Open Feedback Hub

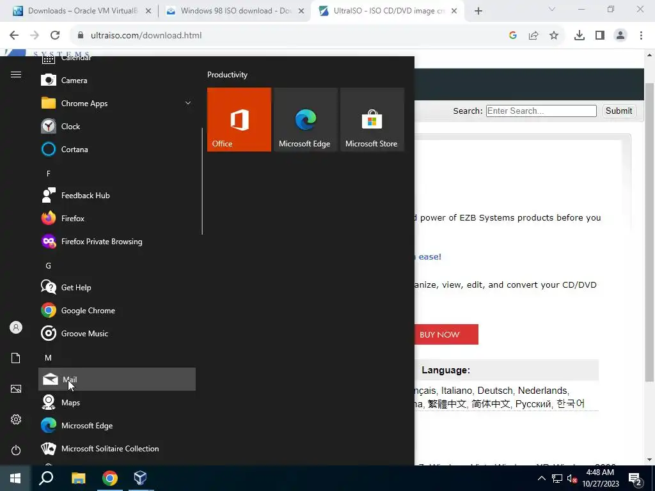(117, 196)
